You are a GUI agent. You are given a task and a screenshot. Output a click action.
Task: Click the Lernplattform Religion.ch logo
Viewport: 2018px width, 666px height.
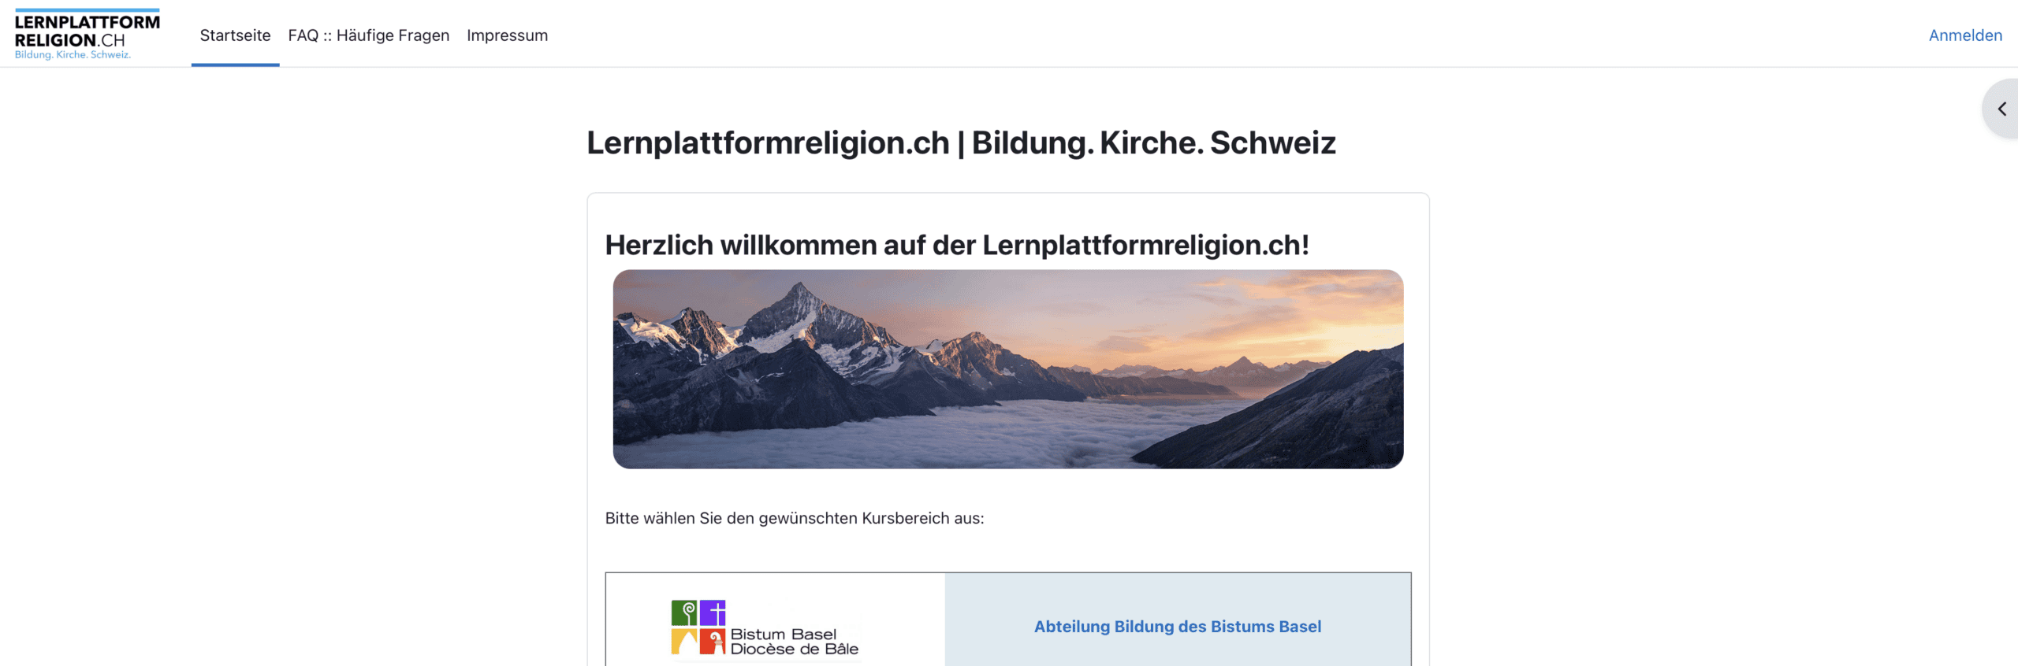[87, 35]
